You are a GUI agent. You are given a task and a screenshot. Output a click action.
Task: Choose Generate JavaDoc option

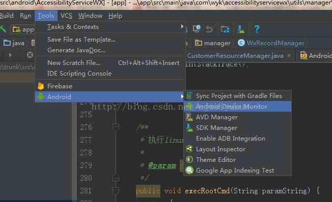pyautogui.click(x=110, y=50)
